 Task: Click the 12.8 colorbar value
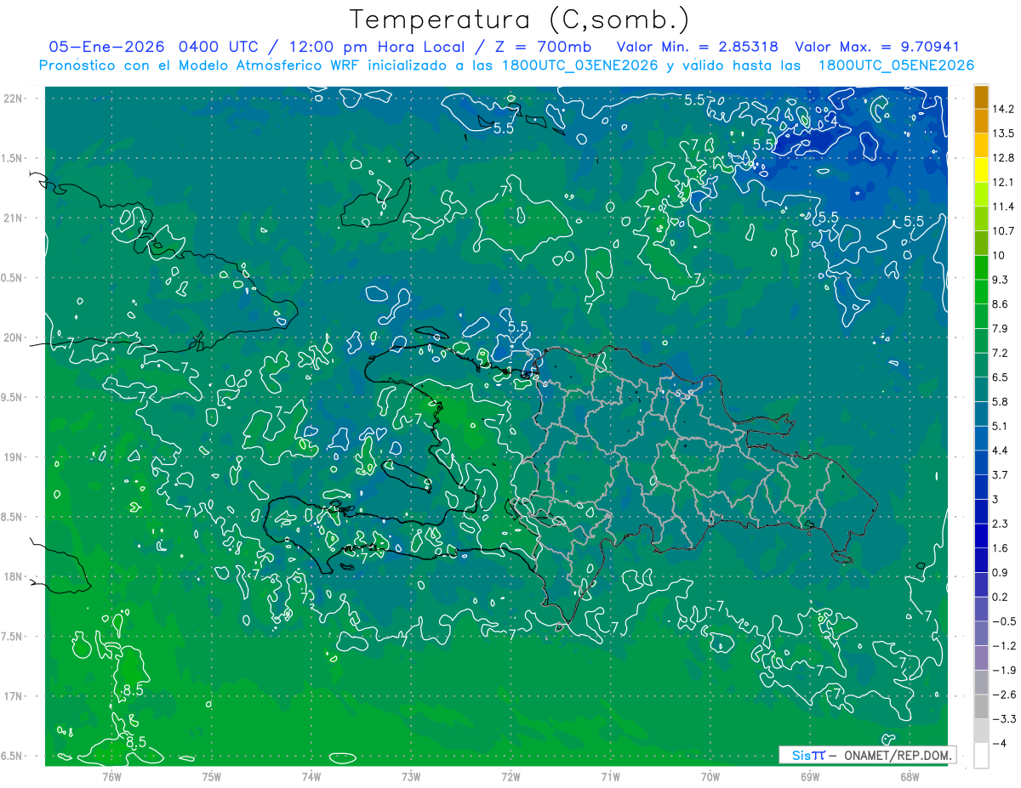tap(1003, 158)
